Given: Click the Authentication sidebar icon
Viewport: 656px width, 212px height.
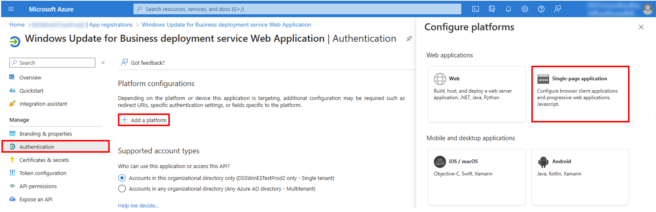Looking at the screenshot, I should click(12, 147).
